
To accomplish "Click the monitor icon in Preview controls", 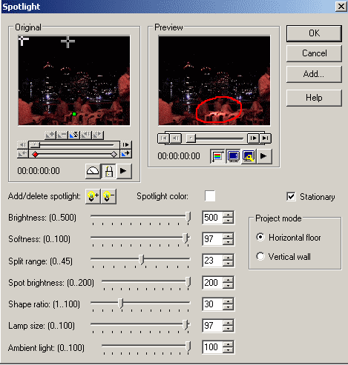I will tap(233, 156).
